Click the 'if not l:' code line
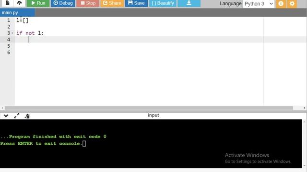Image resolution: width=307 pixels, height=172 pixels. pos(30,33)
